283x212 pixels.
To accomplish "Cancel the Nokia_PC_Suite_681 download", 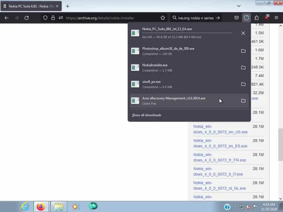I will coord(243,33).
